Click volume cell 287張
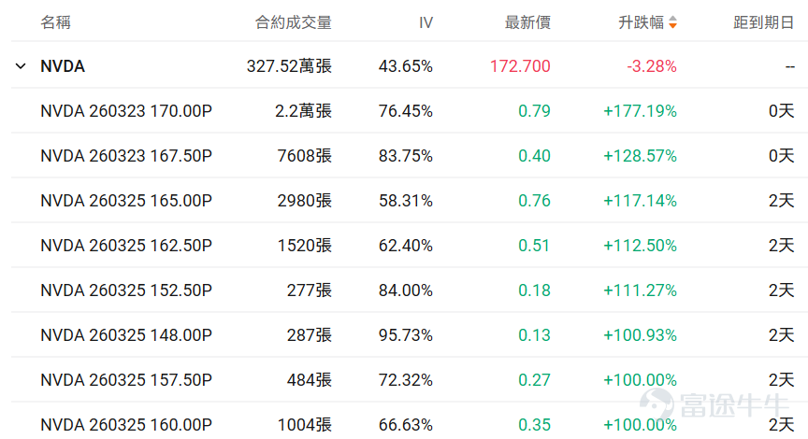The image size is (808, 439). pyautogui.click(x=310, y=335)
